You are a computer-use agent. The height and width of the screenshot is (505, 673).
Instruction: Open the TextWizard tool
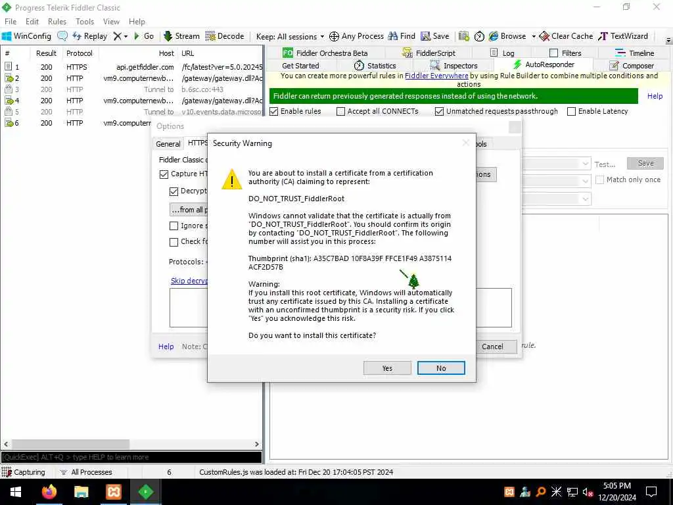point(623,36)
